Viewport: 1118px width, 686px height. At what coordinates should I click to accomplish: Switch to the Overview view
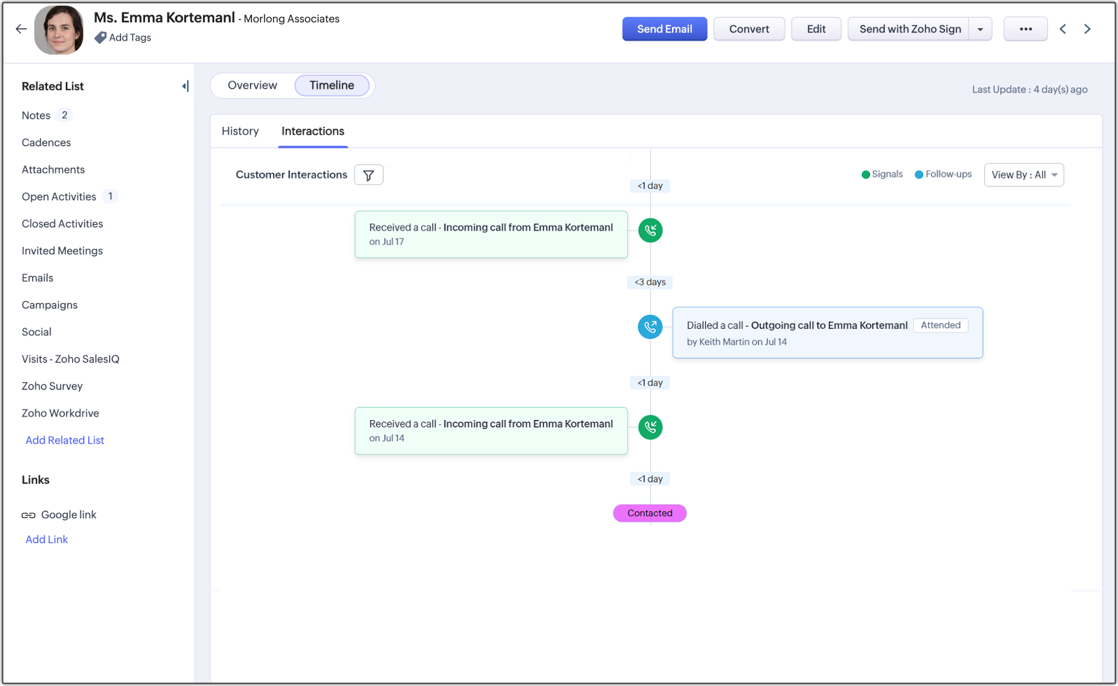point(252,85)
